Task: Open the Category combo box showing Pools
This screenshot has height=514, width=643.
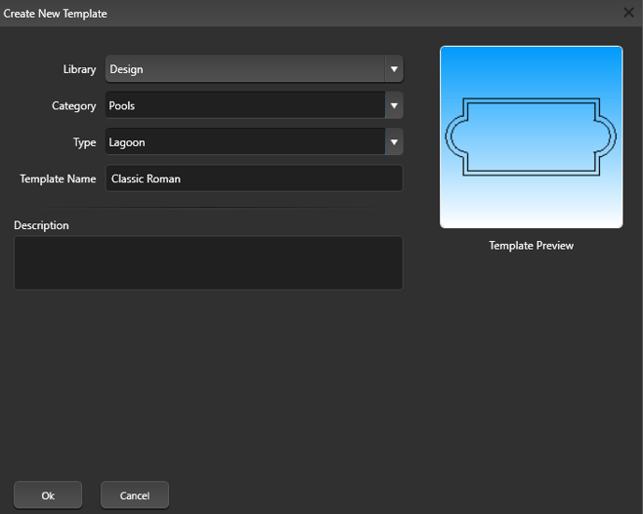Action: pos(254,106)
